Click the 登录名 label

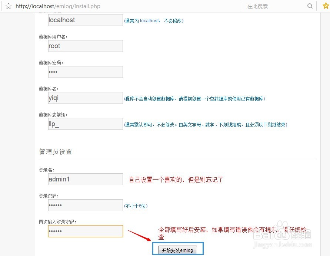click(46, 170)
